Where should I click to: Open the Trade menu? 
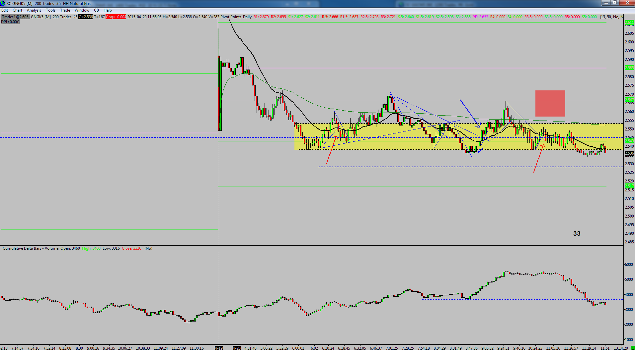(x=65, y=10)
